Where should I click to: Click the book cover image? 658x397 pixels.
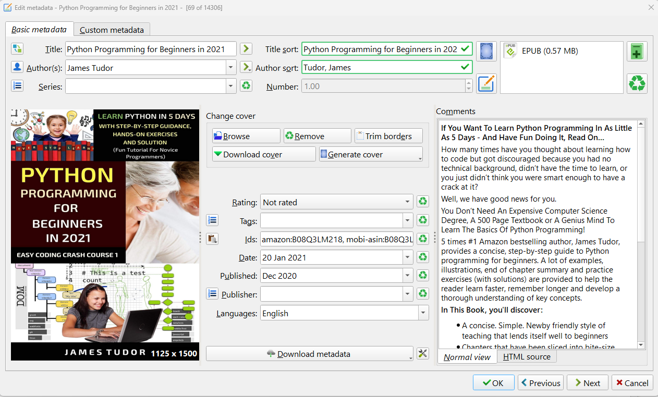coord(105,234)
